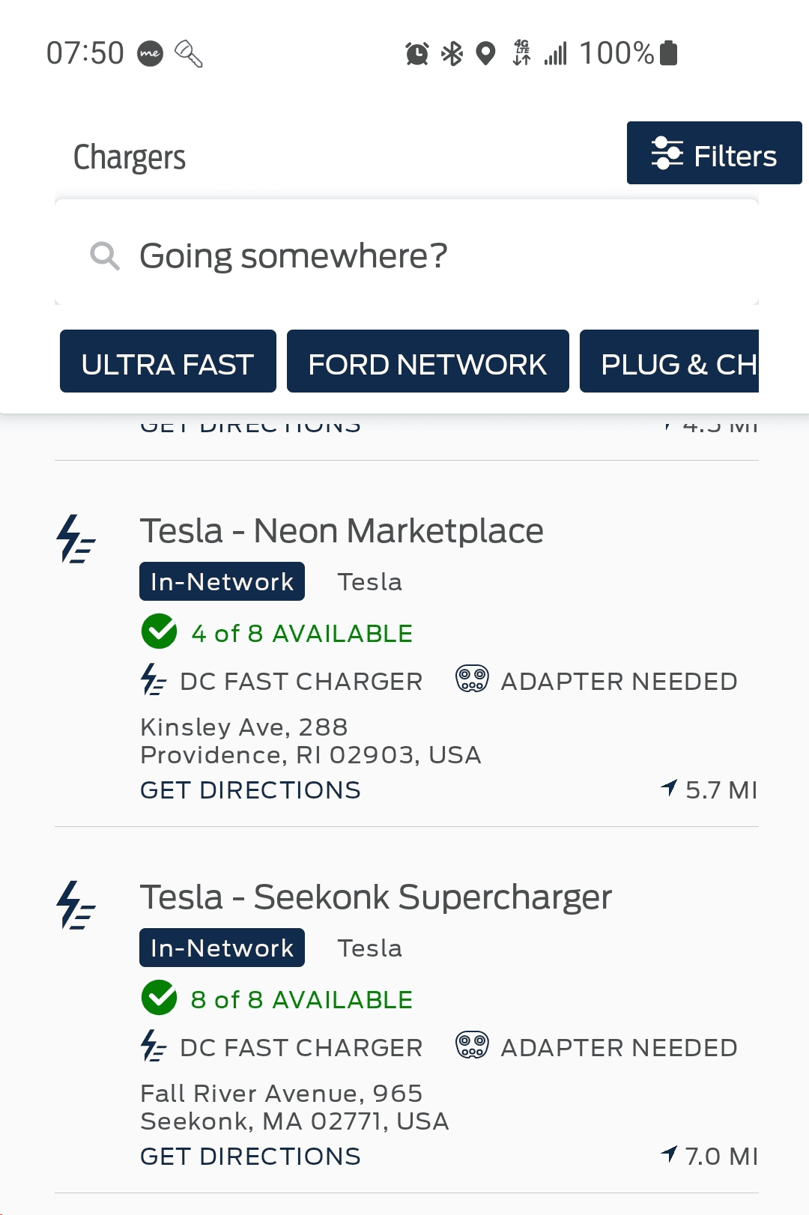Image resolution: width=809 pixels, height=1215 pixels.
Task: Tap green availability checkmark for Neon Marketplace
Action: pyautogui.click(x=159, y=631)
